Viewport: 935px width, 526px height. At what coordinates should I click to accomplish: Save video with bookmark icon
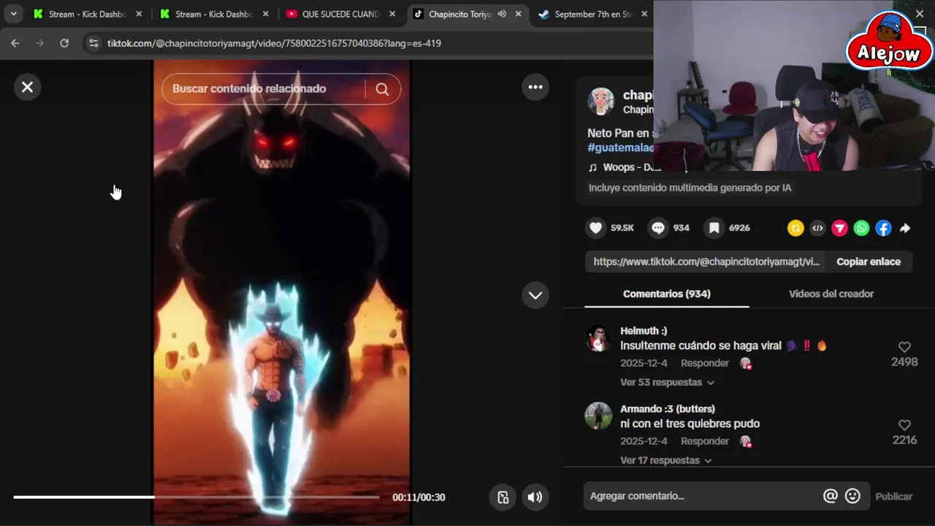click(714, 228)
